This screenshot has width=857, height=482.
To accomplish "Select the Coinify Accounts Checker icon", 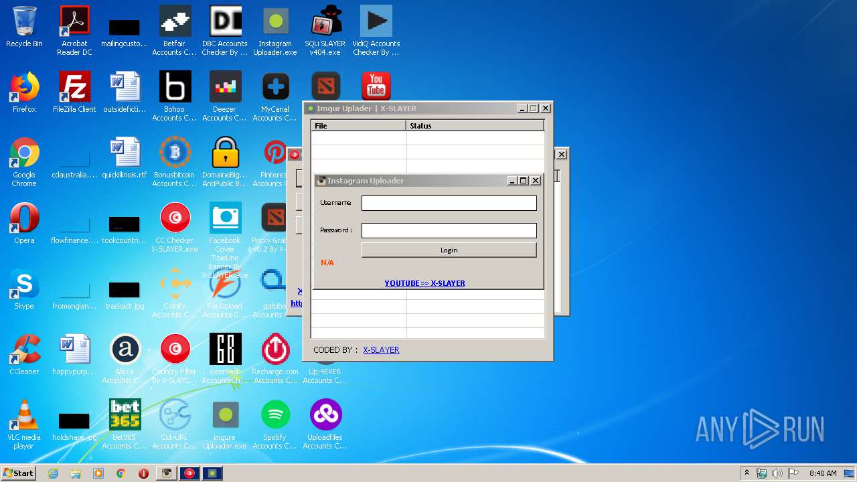I will (175, 293).
